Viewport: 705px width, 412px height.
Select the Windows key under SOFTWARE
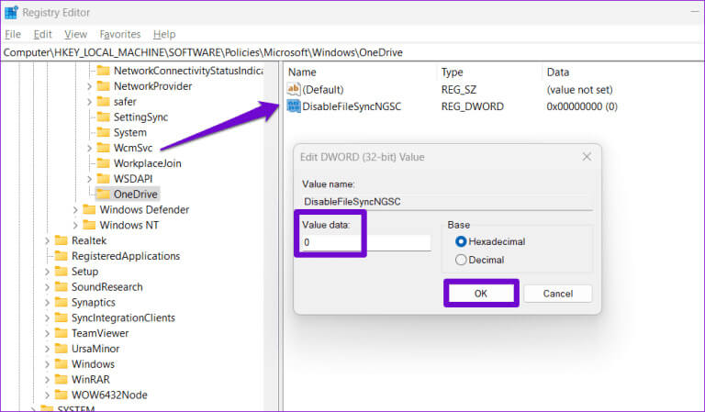coord(93,364)
